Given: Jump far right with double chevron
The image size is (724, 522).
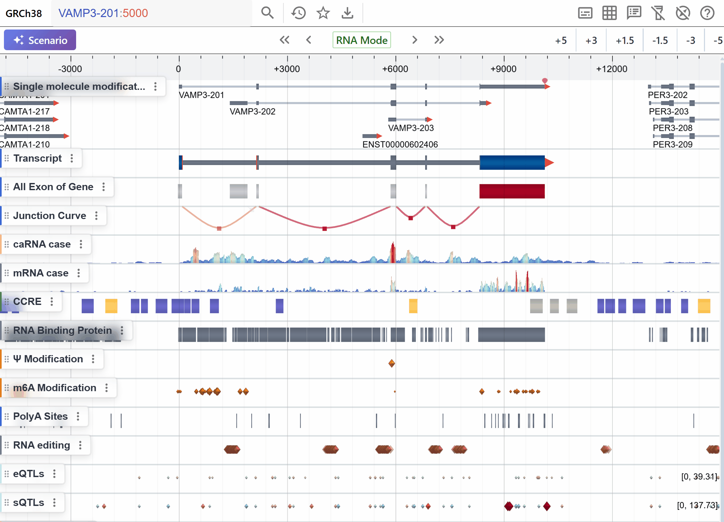Looking at the screenshot, I should pos(439,40).
